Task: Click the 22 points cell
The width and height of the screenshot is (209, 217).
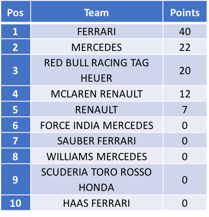Action: tap(185, 47)
